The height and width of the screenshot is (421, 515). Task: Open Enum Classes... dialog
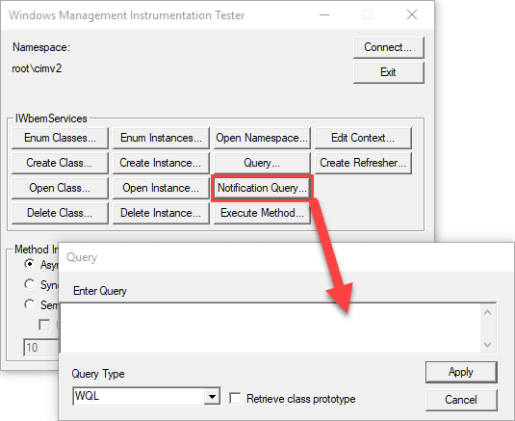60,138
